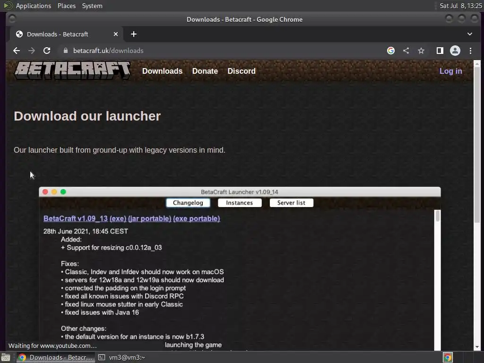Click the text "28th June 2021, 18:45 CEST"
This screenshot has height=363, width=484.
pyautogui.click(x=86, y=231)
